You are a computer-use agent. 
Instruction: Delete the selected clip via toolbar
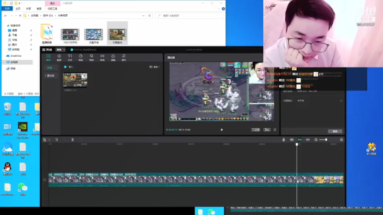click(x=80, y=140)
